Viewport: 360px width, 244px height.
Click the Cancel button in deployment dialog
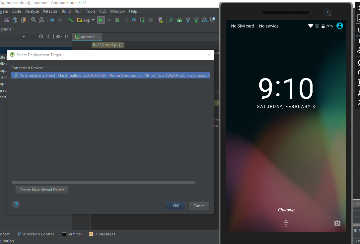click(199, 206)
